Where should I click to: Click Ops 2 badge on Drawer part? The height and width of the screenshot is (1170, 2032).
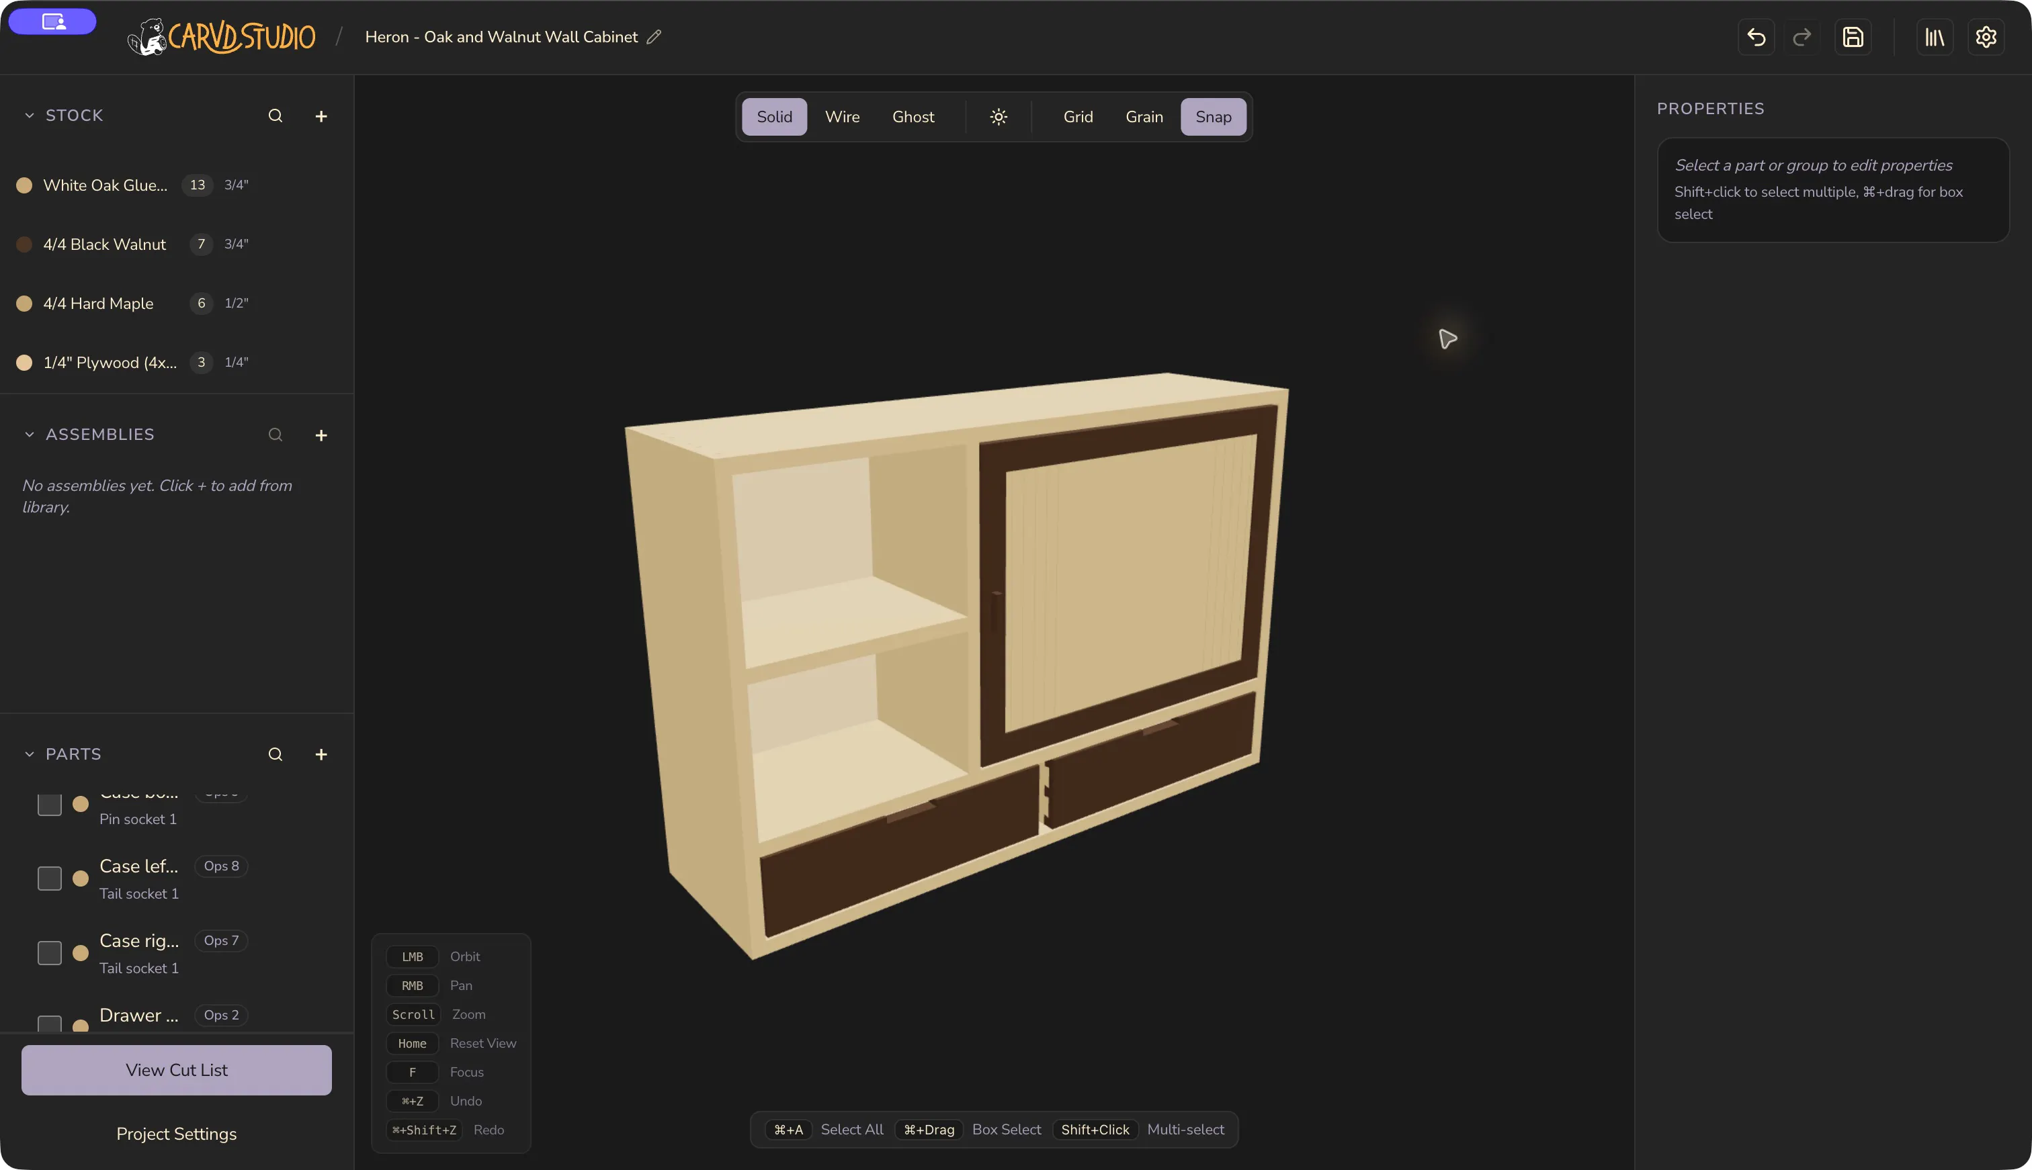coord(221,1015)
